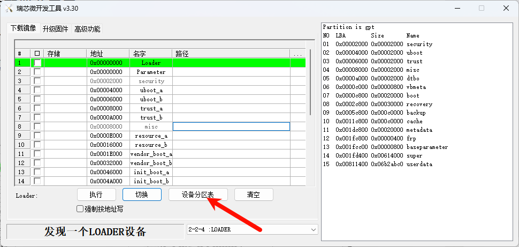Click the 存储 column header
The width and height of the screenshot is (519, 247).
[x=65, y=54]
